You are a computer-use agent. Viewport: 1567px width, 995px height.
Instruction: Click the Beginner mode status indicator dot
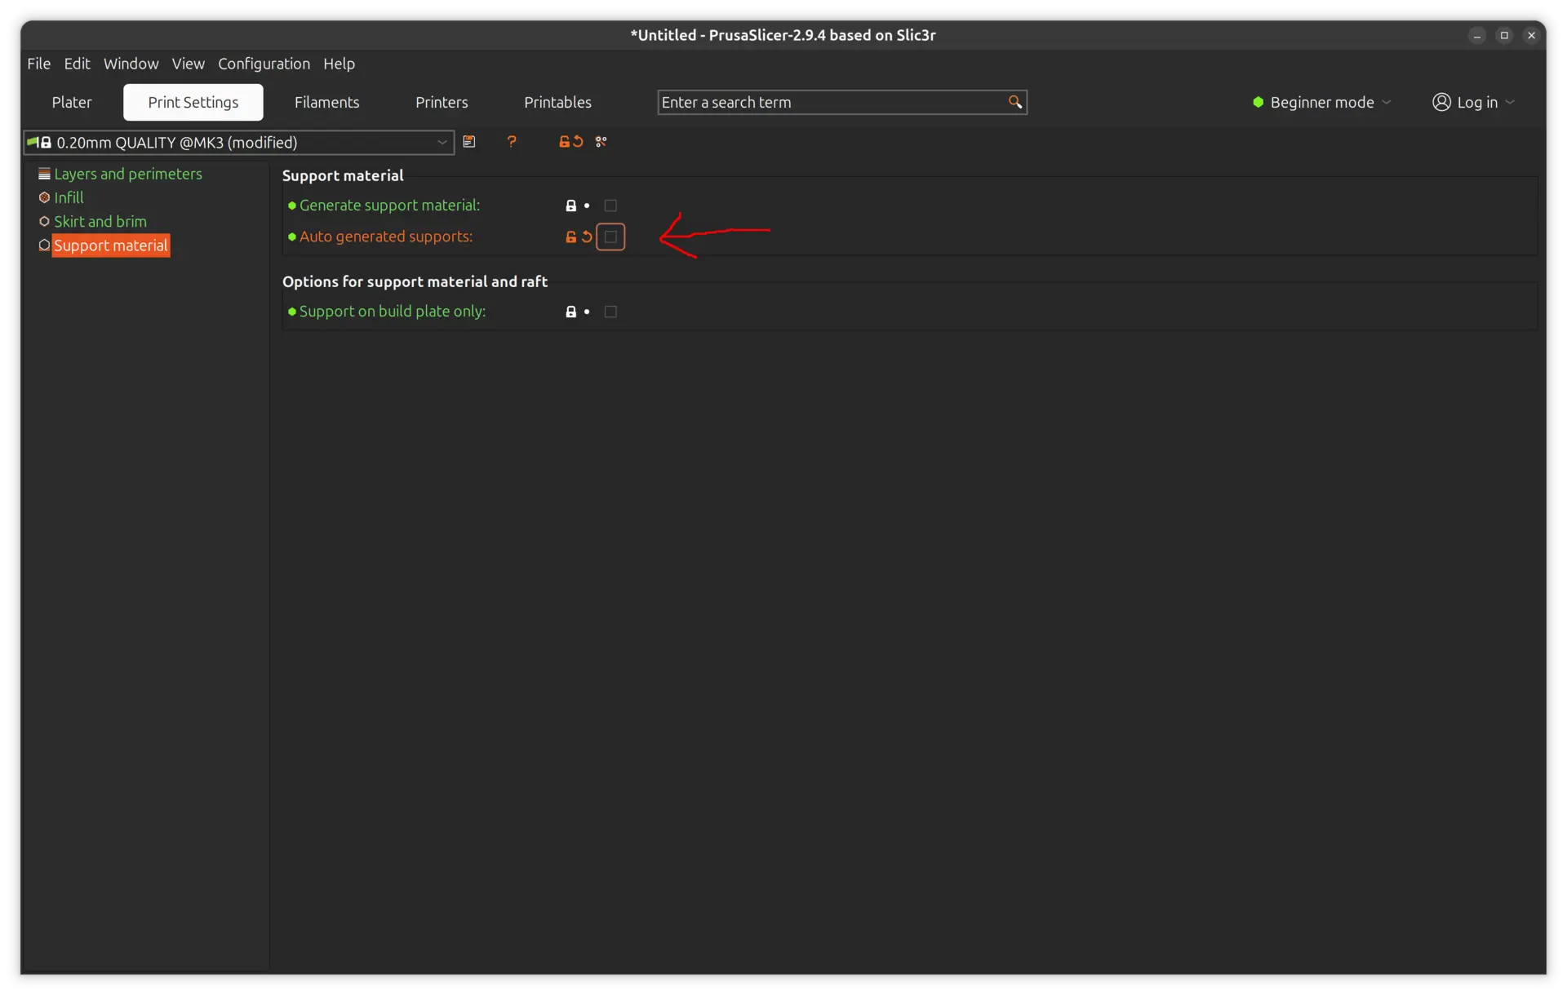tap(1258, 102)
